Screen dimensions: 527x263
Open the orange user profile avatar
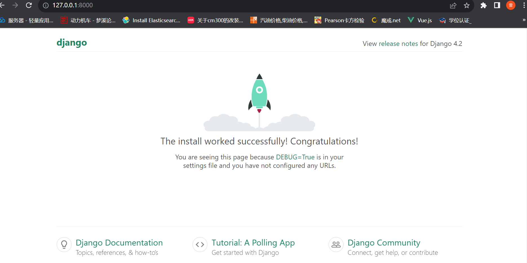point(511,5)
